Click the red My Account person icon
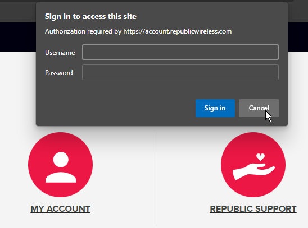Screen dimensions: 308x228 click(60, 165)
